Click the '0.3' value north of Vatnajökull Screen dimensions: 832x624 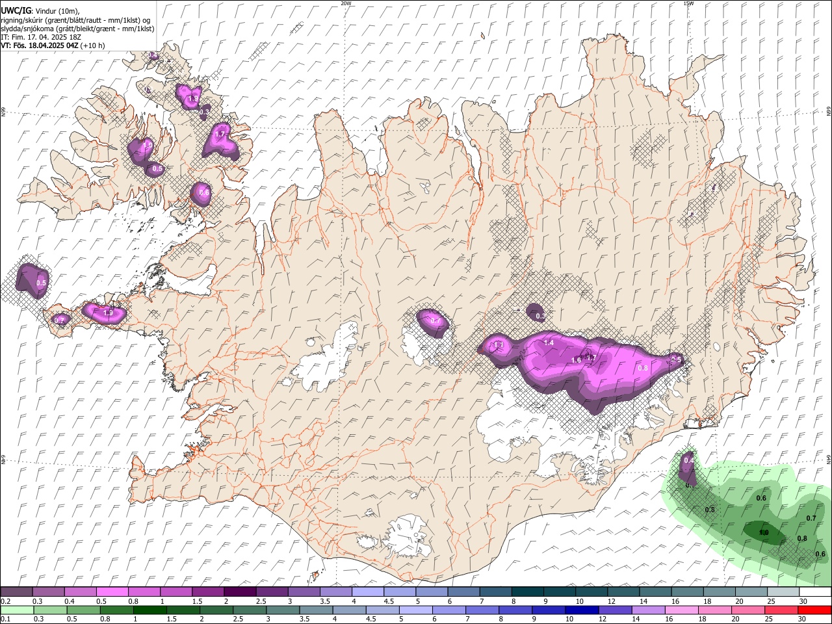tap(541, 317)
